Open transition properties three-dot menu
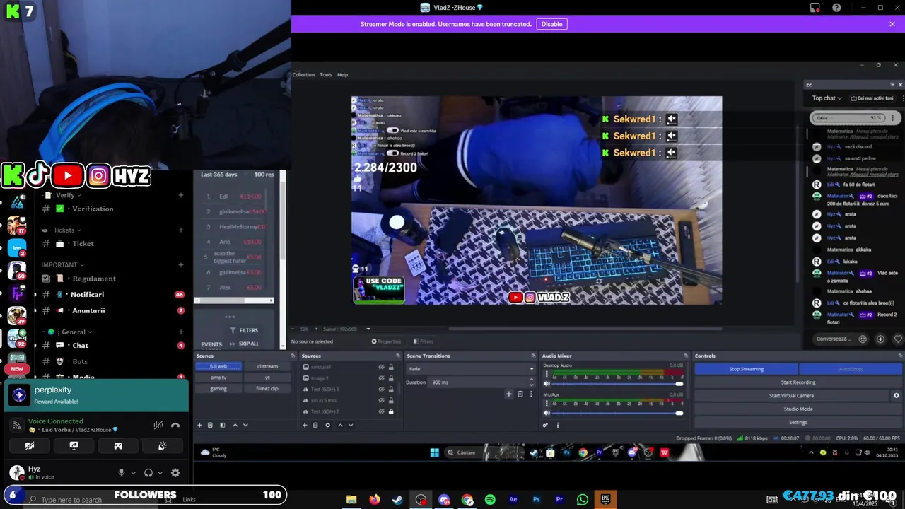 click(x=531, y=394)
